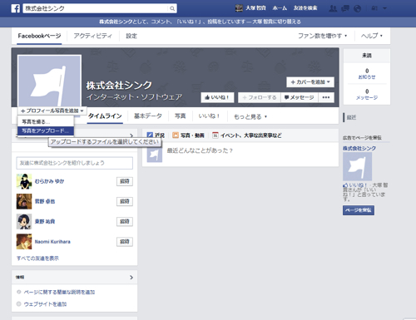Open ヘルプ dropdown
The height and width of the screenshot is (320, 416).
[372, 36]
